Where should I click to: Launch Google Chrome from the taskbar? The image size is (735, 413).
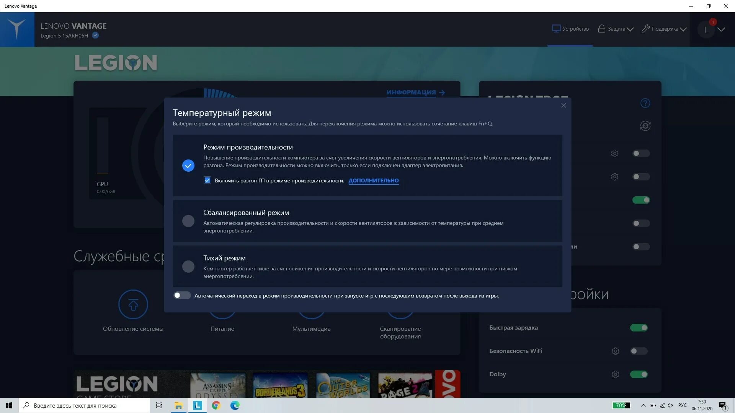tap(216, 405)
